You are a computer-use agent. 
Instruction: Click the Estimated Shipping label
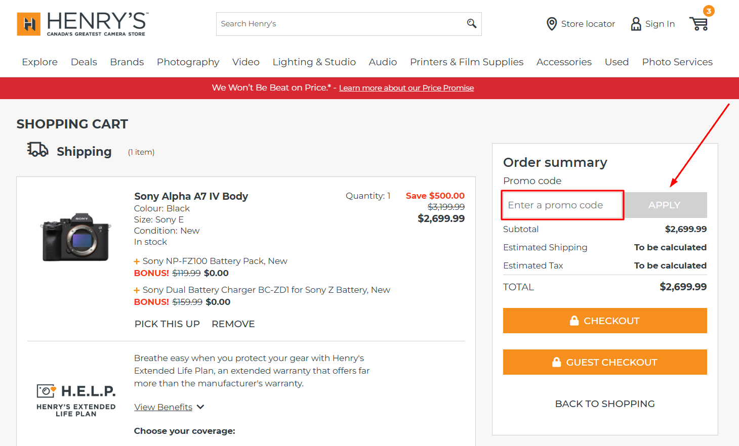pos(545,247)
